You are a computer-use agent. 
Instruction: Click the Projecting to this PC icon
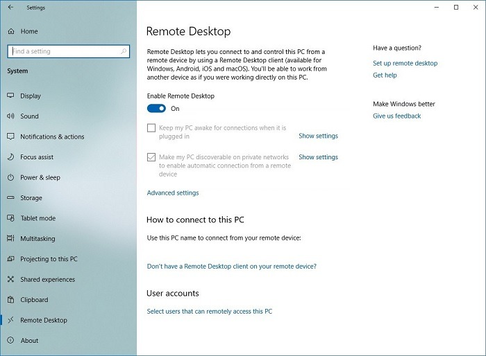[x=10, y=259]
